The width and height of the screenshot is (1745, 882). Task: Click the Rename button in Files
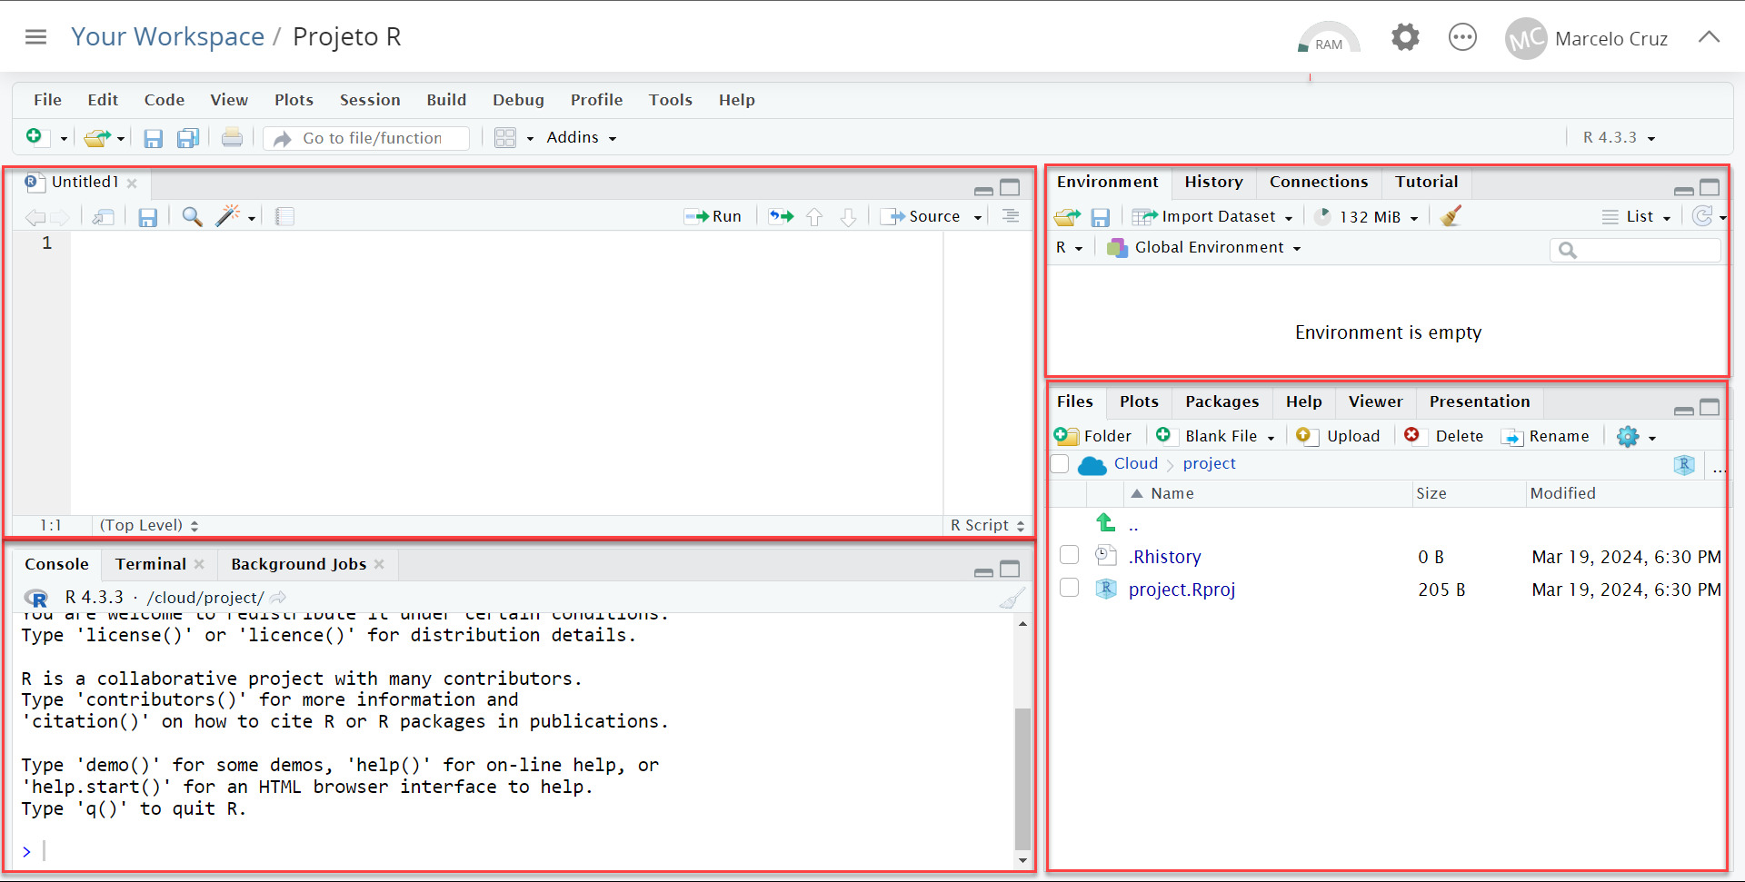coord(1546,436)
